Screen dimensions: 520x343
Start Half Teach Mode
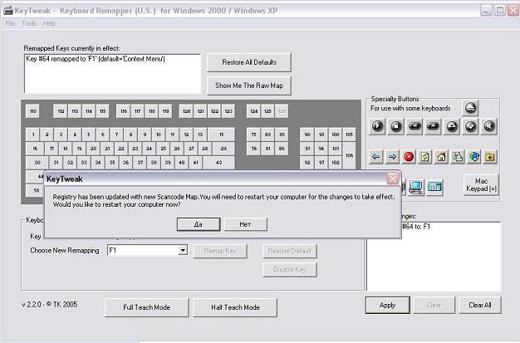tap(235, 307)
